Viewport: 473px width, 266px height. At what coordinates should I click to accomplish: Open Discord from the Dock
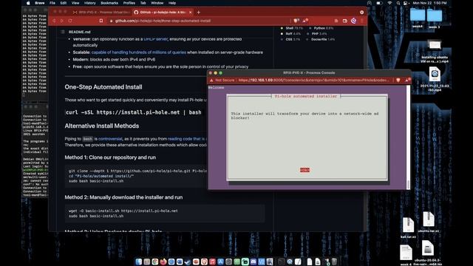253,262
